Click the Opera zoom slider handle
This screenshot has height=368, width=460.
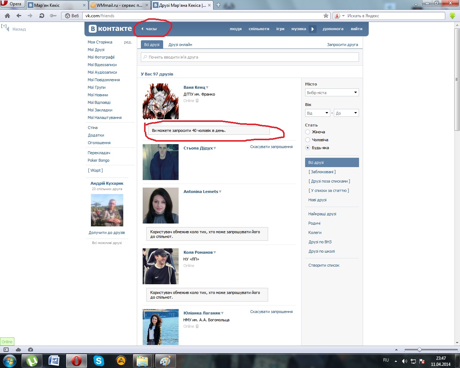tap(419, 350)
